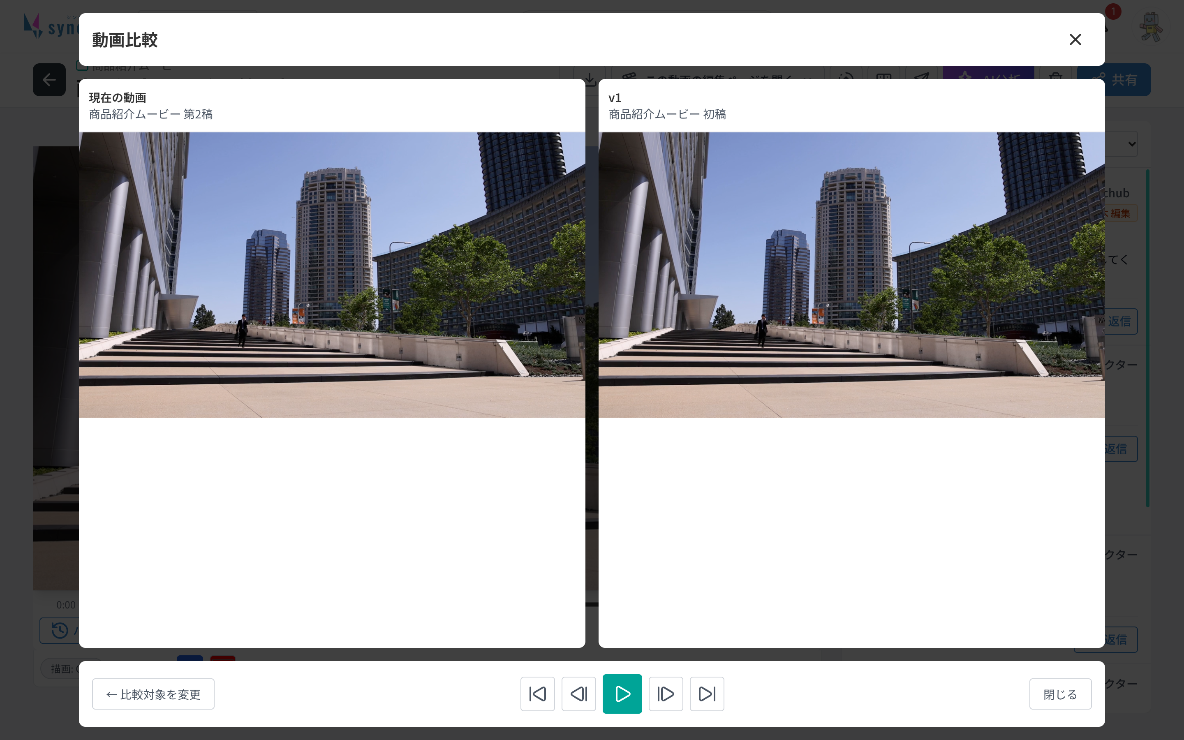Click the v1 初稿 video preview

pos(851,275)
